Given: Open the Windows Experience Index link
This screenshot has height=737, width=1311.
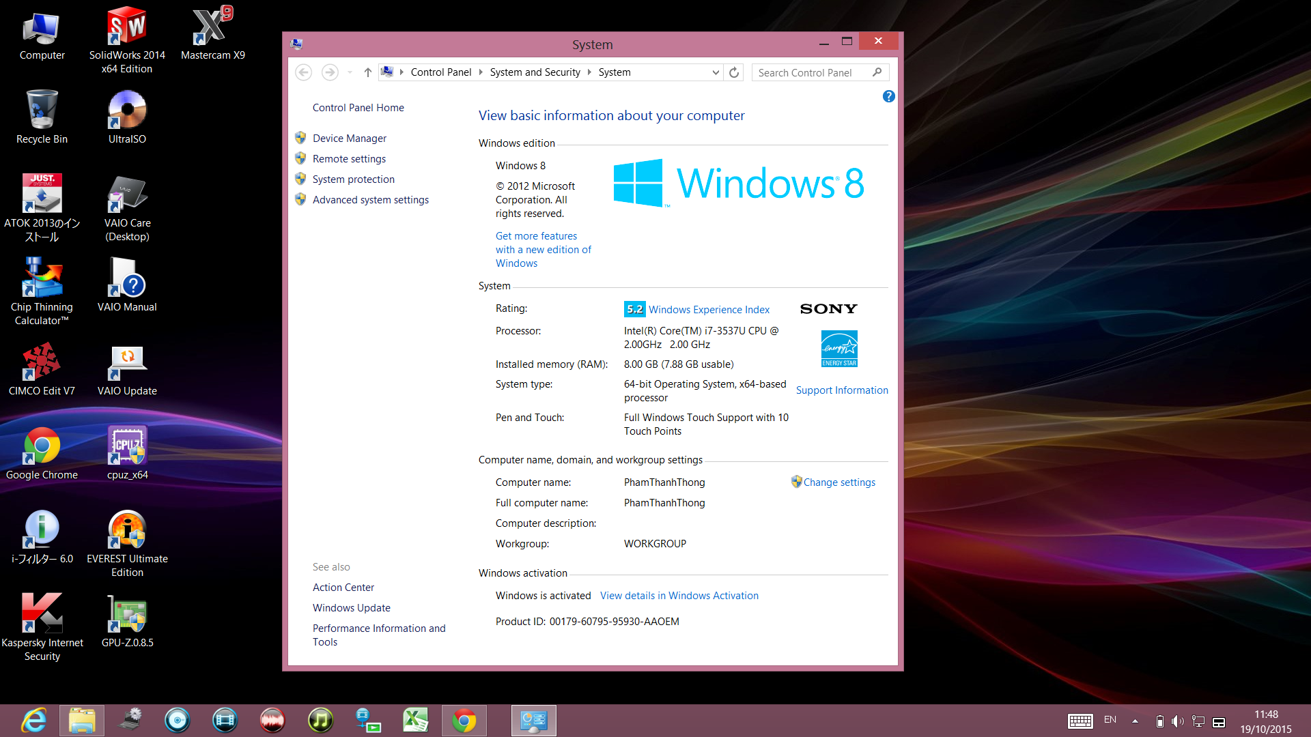Looking at the screenshot, I should tap(709, 310).
